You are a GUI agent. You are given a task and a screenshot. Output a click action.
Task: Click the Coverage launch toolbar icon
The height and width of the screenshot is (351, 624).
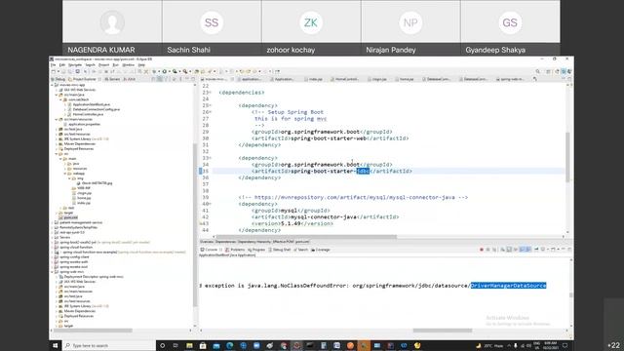tap(175, 71)
